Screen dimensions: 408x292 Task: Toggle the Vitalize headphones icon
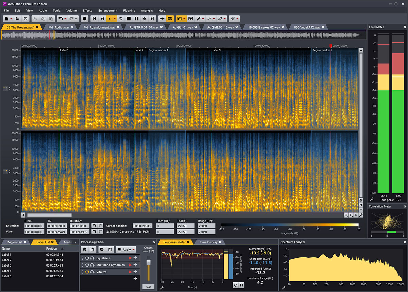pos(92,272)
